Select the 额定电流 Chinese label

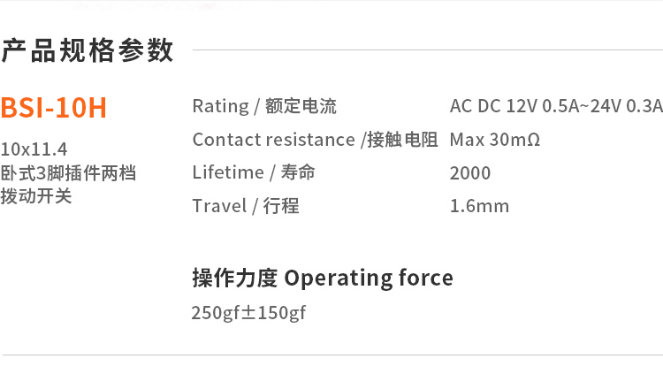coord(301,106)
